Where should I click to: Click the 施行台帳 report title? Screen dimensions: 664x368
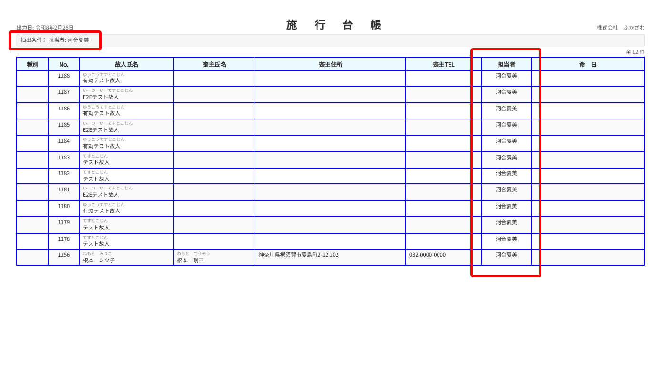[x=334, y=25]
